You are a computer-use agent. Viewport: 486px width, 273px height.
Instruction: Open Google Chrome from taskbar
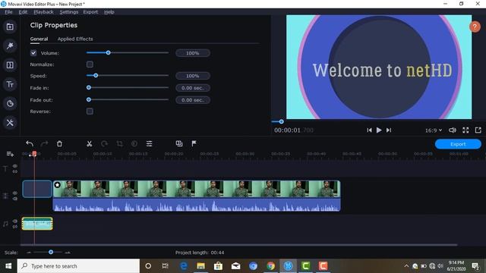coord(270,266)
